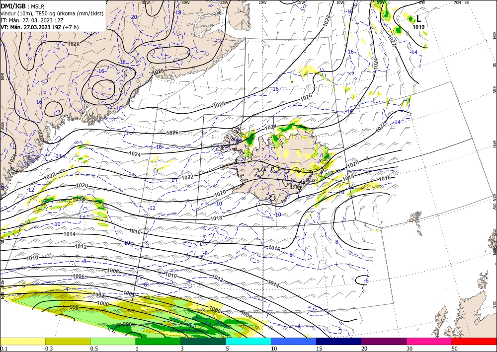
Task: Click the '996' isobar label
Action: point(127,324)
